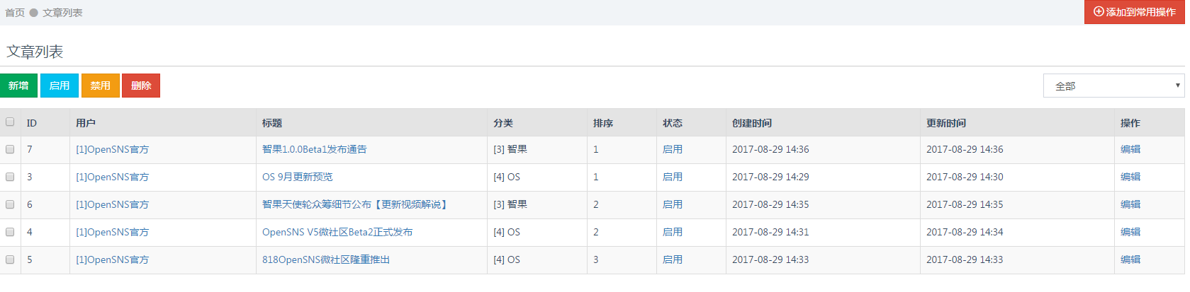Viewport: 1190px width, 292px height.
Task: Click the red 删除 button
Action: (x=141, y=86)
